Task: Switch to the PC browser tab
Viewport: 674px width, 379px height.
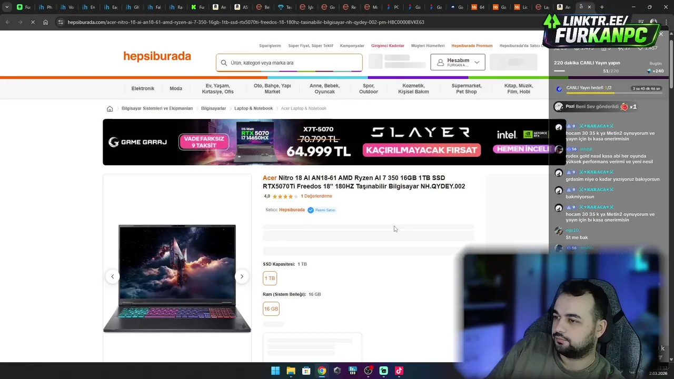Action: (393, 7)
